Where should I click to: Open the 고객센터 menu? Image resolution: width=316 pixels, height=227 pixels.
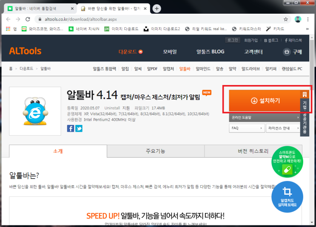tap(253, 52)
